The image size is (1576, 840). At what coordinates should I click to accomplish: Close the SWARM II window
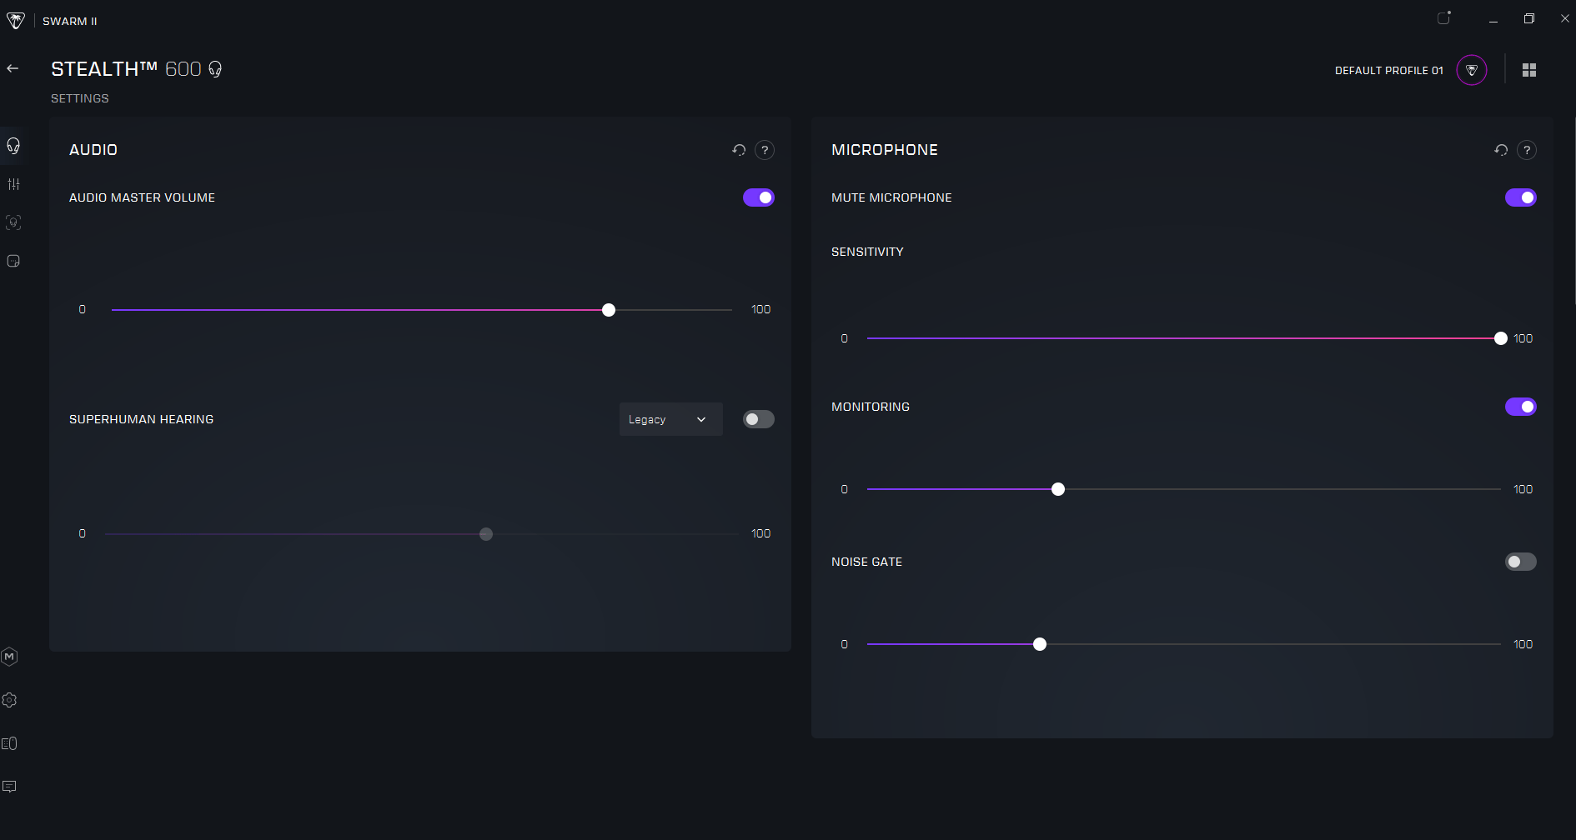[1565, 18]
